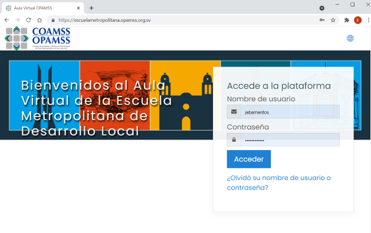The image size is (371, 233).
Task: Go back with the browser back arrow
Action: coord(6,20)
